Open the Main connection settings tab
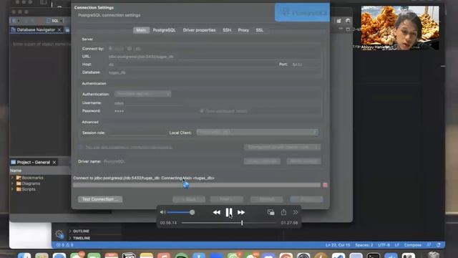 point(141,30)
